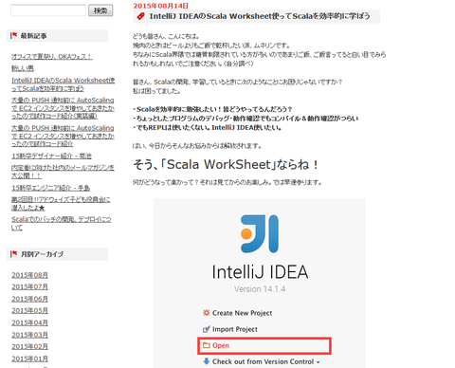Click the blog search input field
This screenshot has height=368, width=455.
point(48,10)
